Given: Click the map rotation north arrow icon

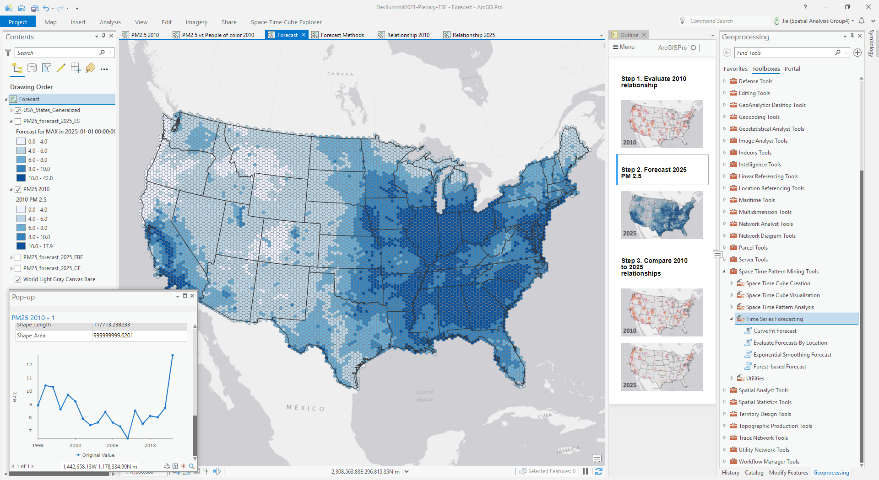Looking at the screenshot, I should pyautogui.click(x=217, y=471).
